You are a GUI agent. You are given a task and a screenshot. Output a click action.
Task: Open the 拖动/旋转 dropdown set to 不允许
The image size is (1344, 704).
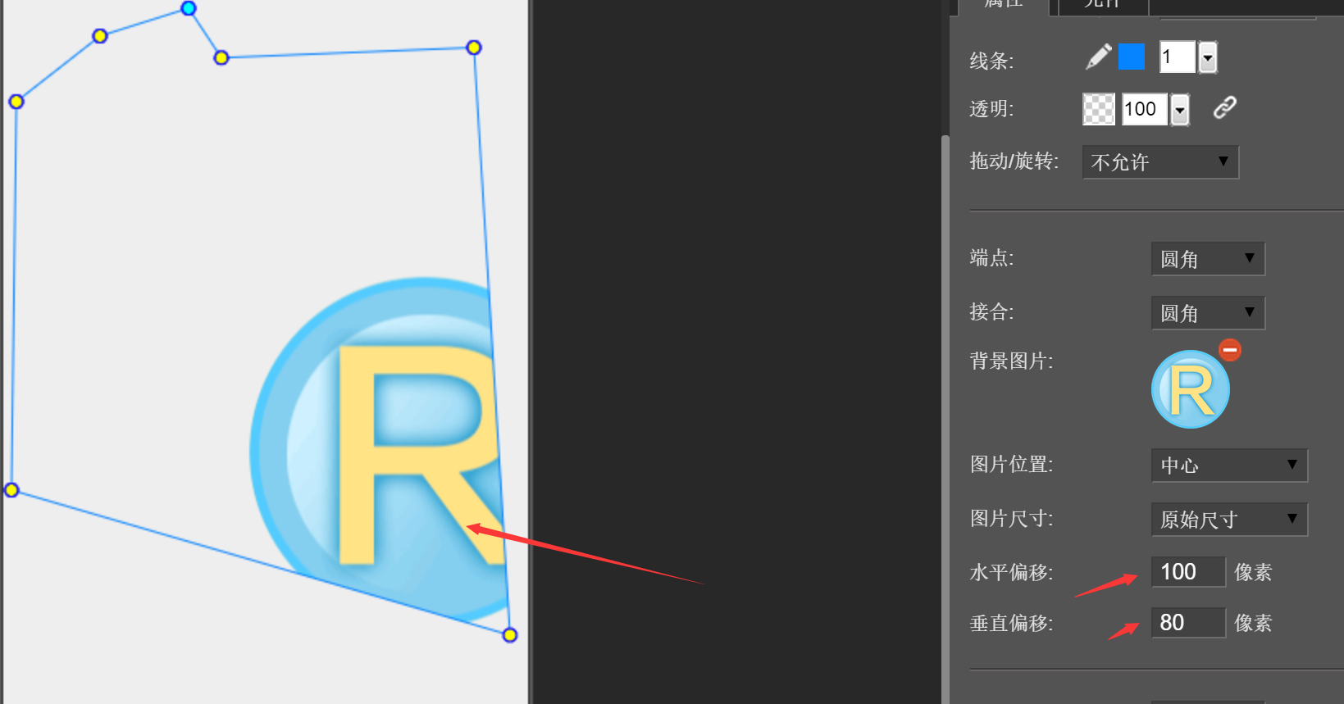click(1159, 162)
